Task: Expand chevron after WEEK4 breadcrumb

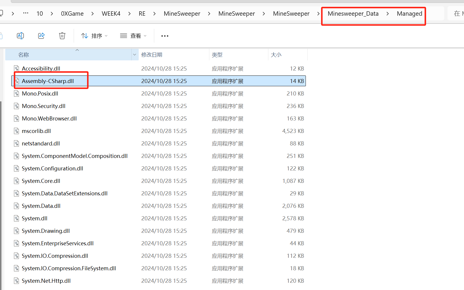Action: pyautogui.click(x=129, y=14)
